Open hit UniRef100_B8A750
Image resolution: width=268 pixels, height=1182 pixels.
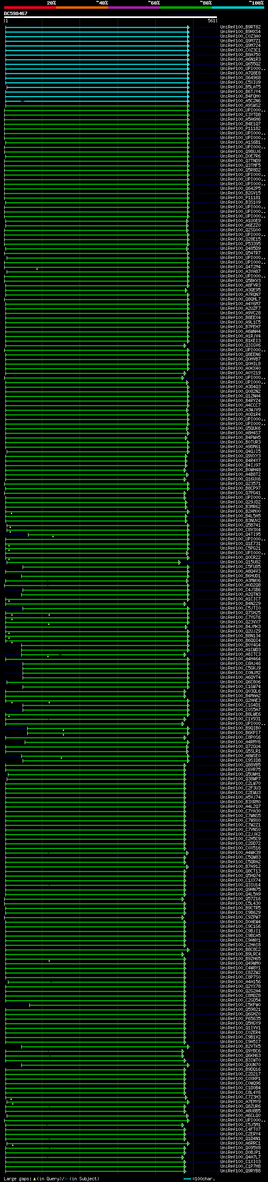click(x=240, y=55)
